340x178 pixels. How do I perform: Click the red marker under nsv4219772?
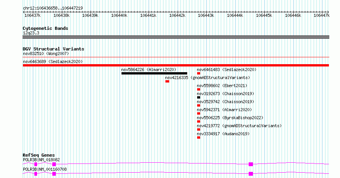tap(199, 129)
